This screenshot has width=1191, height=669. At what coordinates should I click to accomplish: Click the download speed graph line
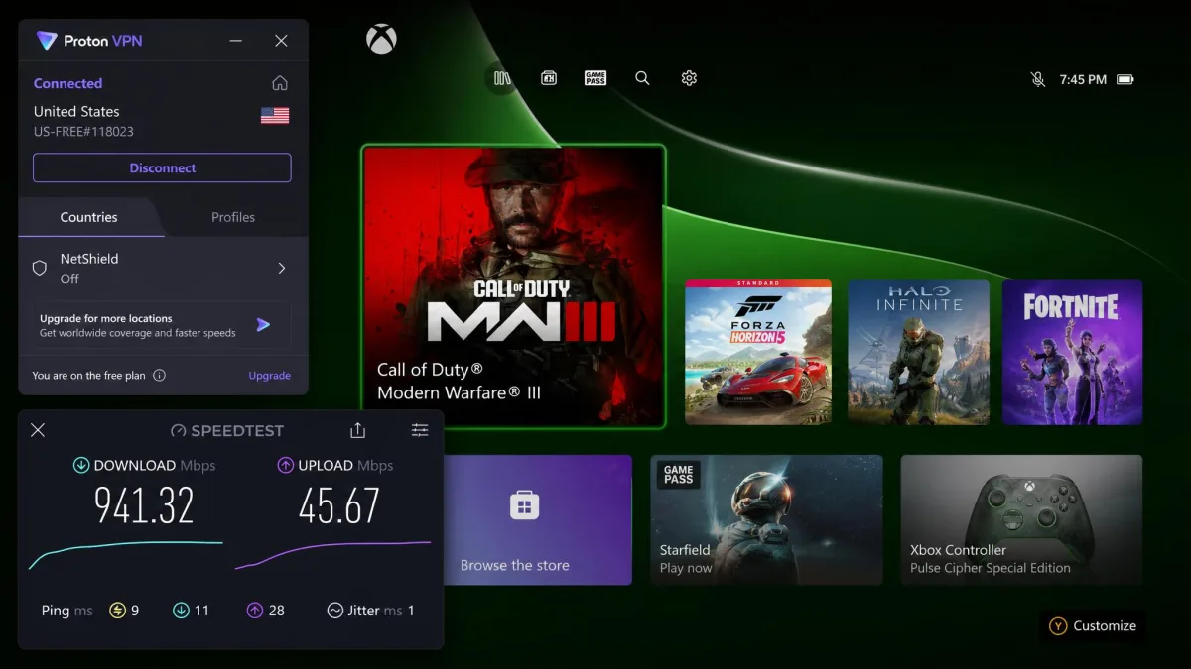(126, 553)
